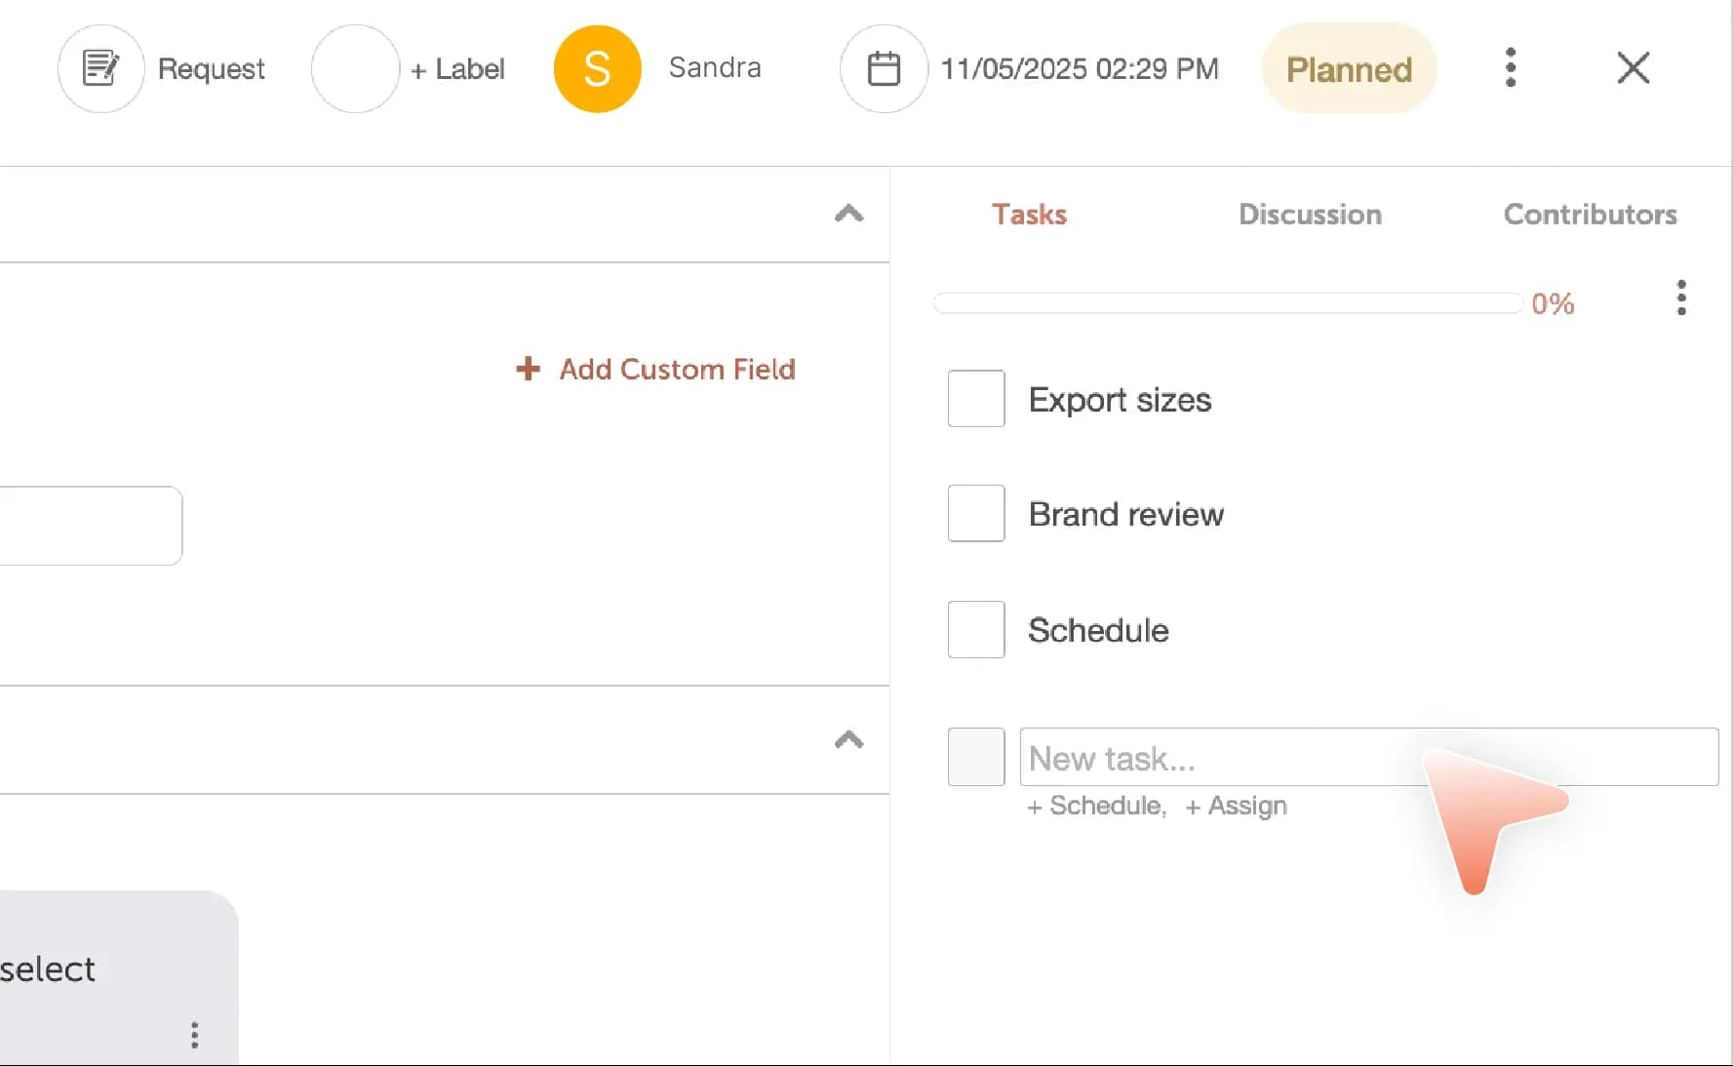Tick the Schedule task checkbox

tap(975, 629)
